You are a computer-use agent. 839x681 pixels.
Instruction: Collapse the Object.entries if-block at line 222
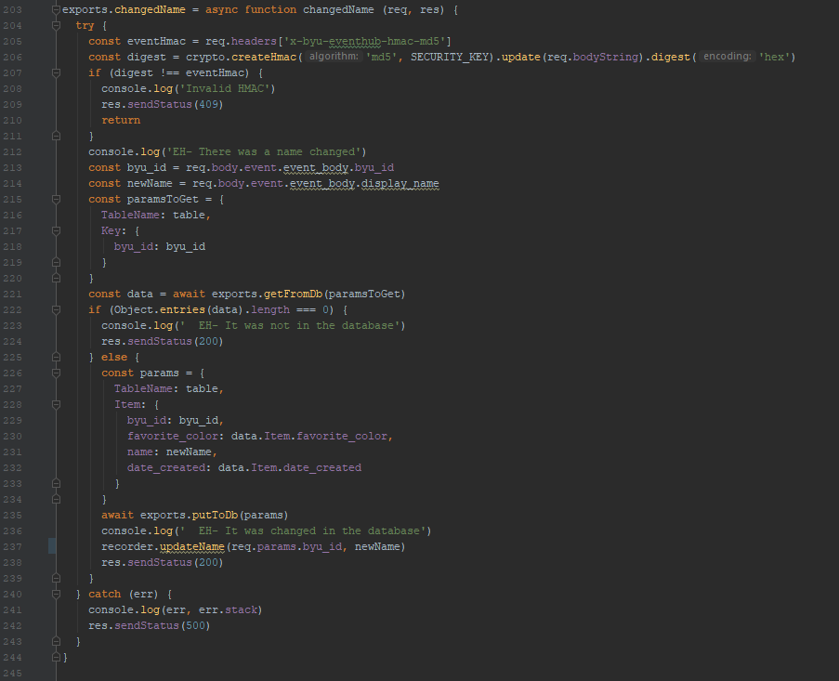56,309
